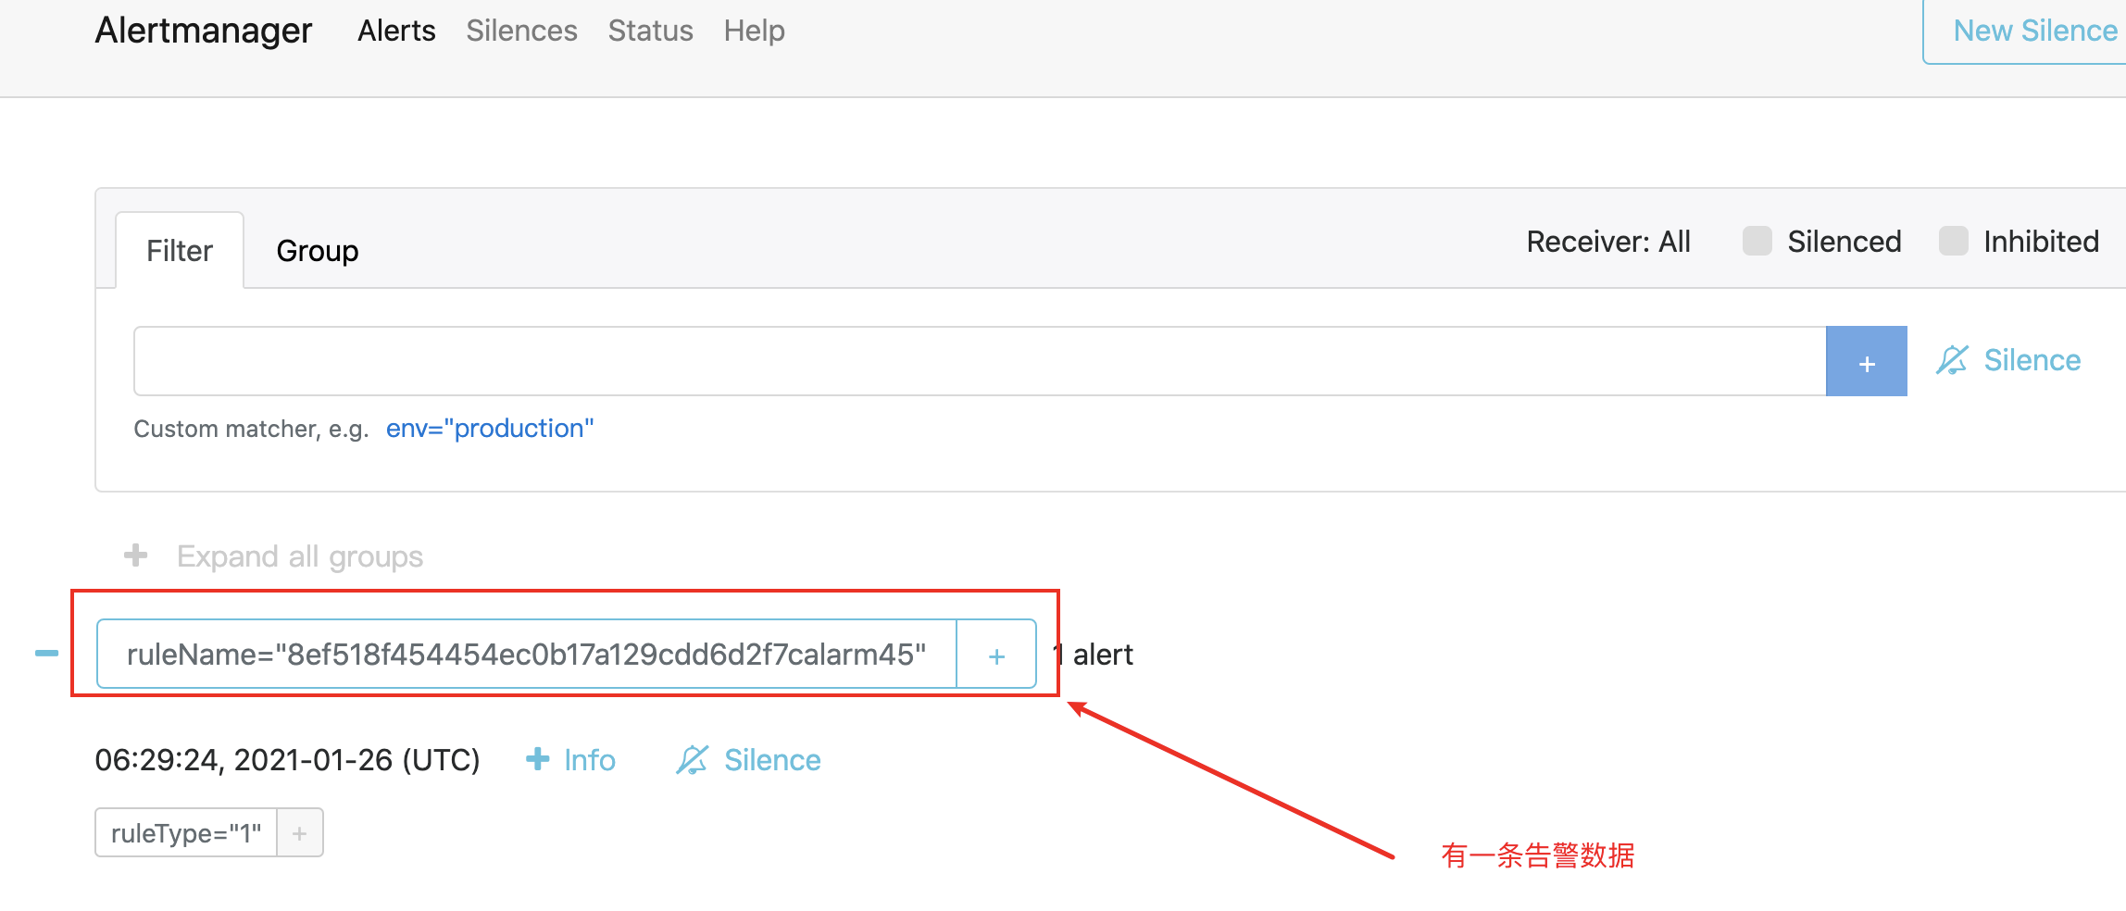Open the Silences page from the navigation
This screenshot has width=2126, height=911.
(520, 30)
